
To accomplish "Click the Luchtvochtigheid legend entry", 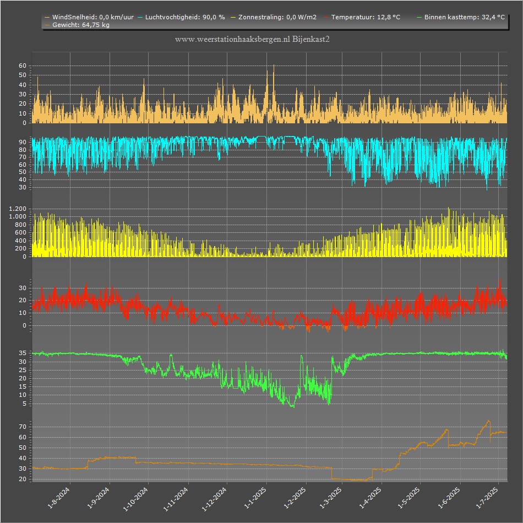I will (181, 17).
